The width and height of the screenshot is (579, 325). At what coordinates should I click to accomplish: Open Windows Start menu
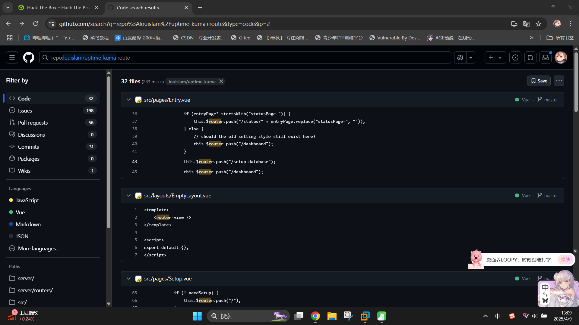(197, 316)
